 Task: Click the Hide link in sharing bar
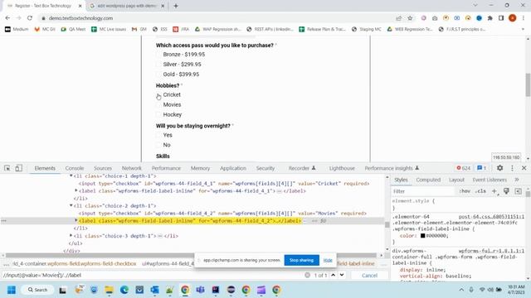pyautogui.click(x=328, y=260)
